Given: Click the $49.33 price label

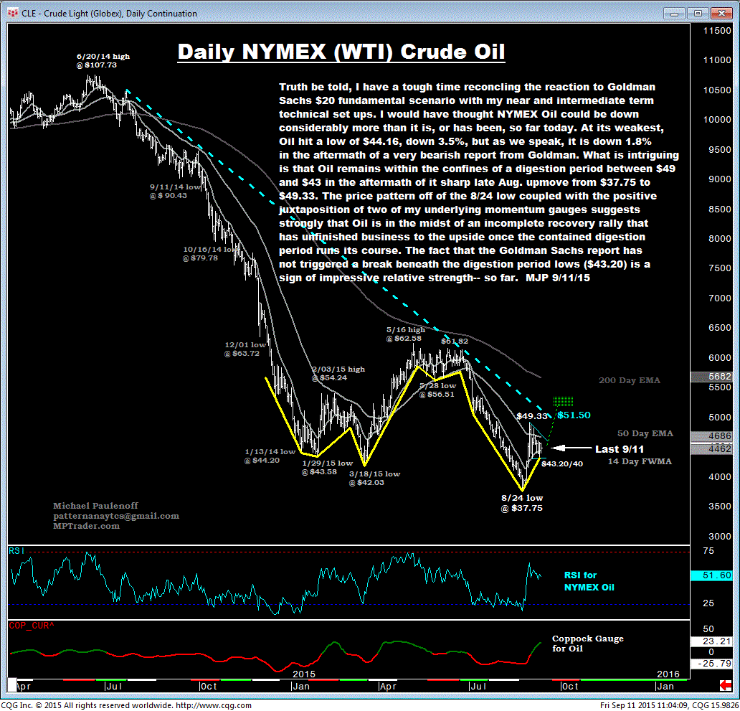Looking at the screenshot, I should (x=532, y=416).
